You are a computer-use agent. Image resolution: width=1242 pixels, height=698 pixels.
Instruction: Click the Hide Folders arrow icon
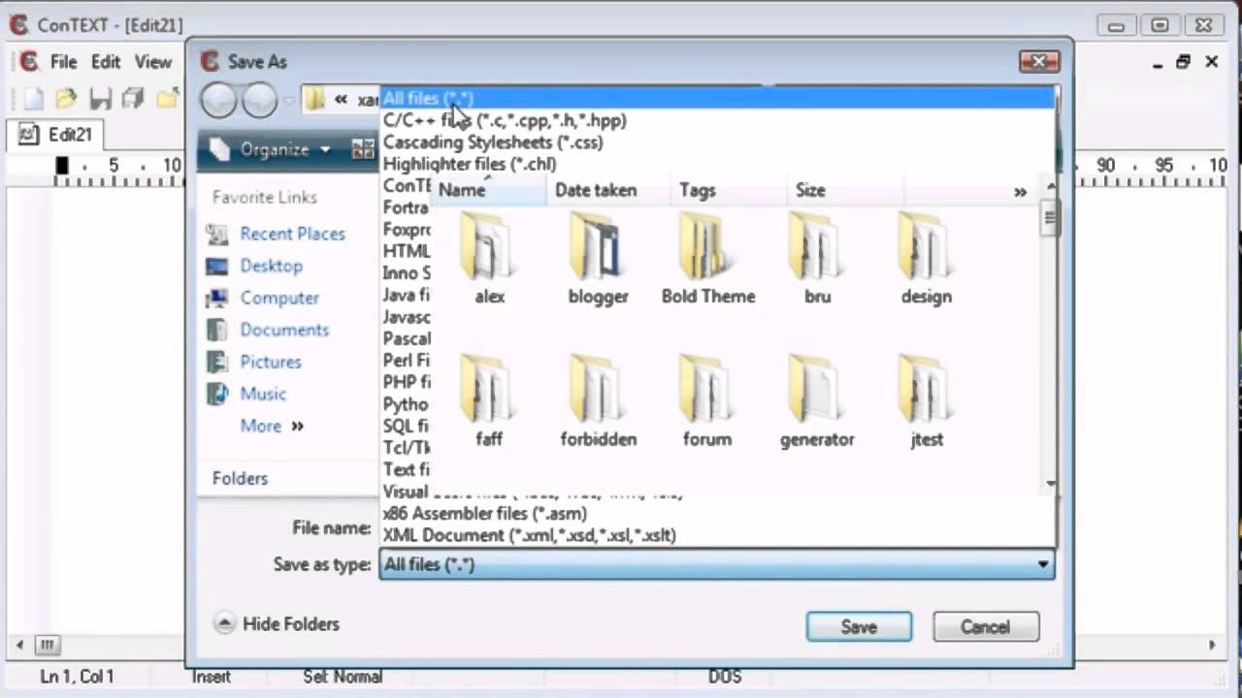coord(224,623)
